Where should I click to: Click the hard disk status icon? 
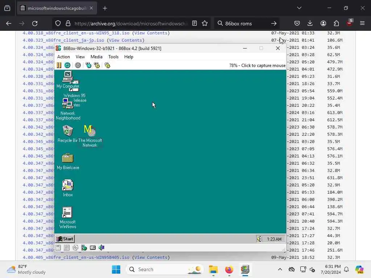(93, 248)
